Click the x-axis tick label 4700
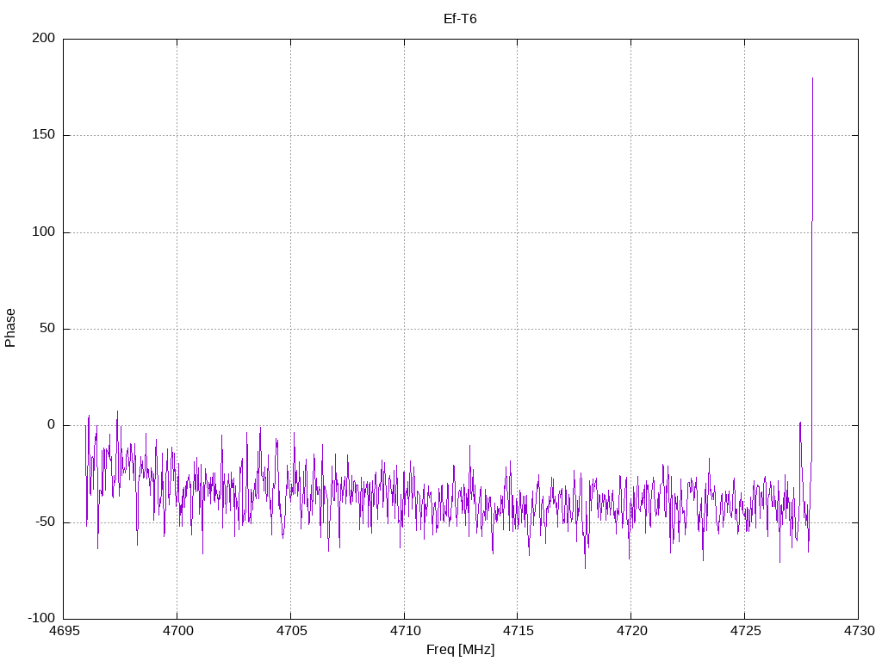This screenshot has height=661, width=882. click(177, 631)
